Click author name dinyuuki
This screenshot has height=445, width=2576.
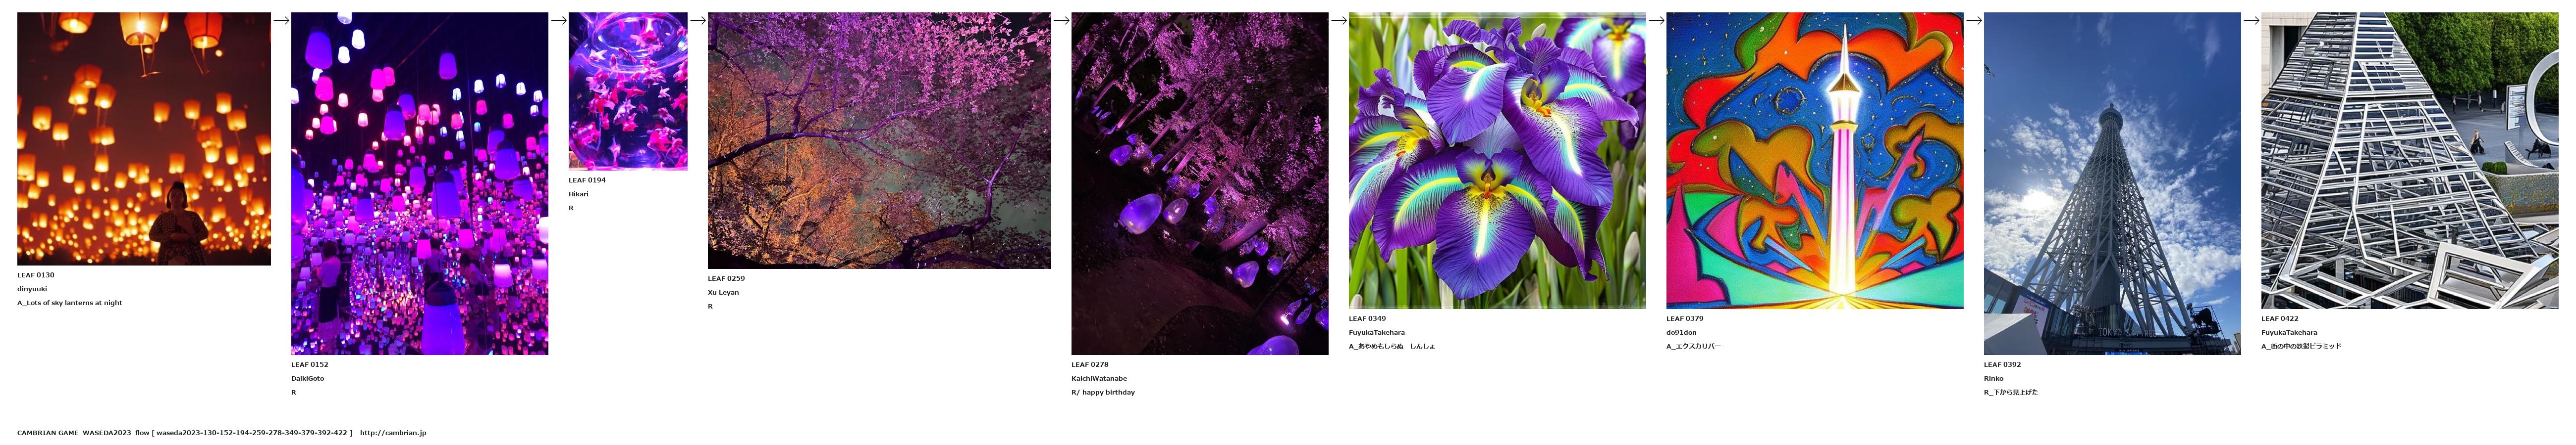click(x=32, y=289)
